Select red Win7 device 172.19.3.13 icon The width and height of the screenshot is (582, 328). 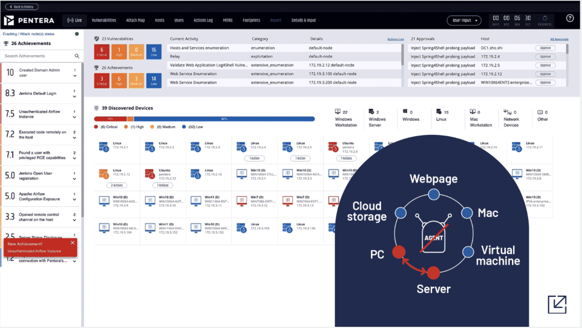(x=287, y=201)
